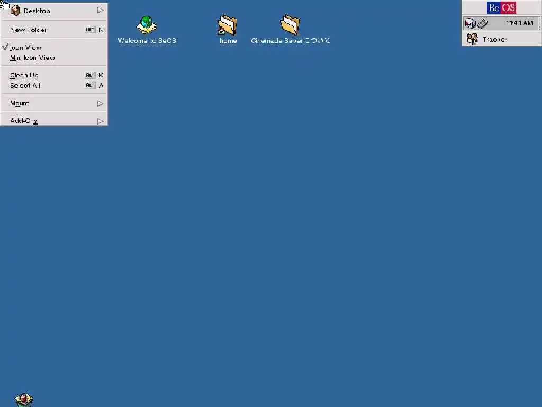Click the Cinemade Saver label text
542x407 pixels.
click(291, 41)
